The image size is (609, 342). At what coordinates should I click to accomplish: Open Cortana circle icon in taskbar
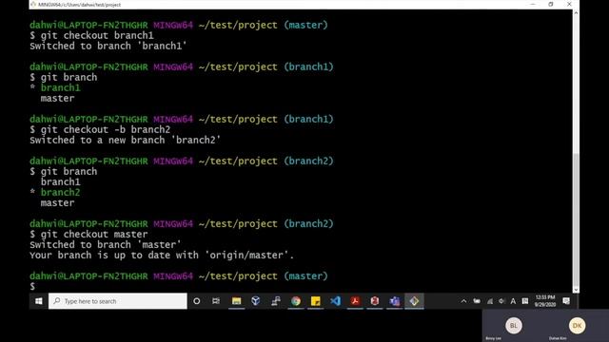point(197,301)
